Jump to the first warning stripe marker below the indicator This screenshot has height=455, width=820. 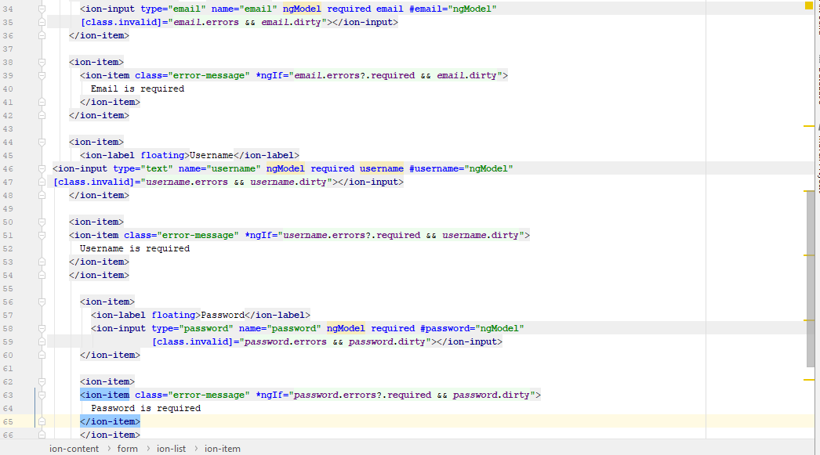click(x=809, y=125)
